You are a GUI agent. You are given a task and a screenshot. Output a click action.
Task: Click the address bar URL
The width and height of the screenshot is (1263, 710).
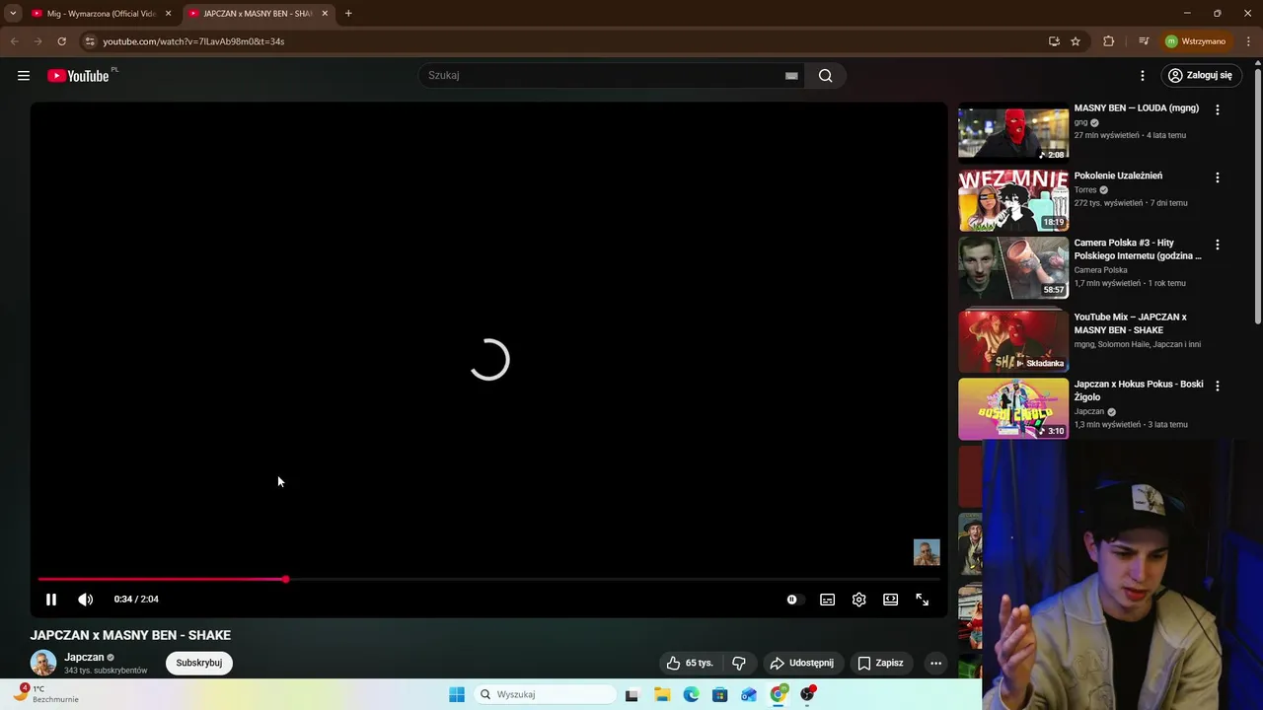193,41
